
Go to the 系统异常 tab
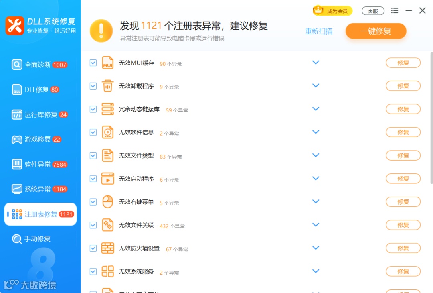click(x=40, y=189)
